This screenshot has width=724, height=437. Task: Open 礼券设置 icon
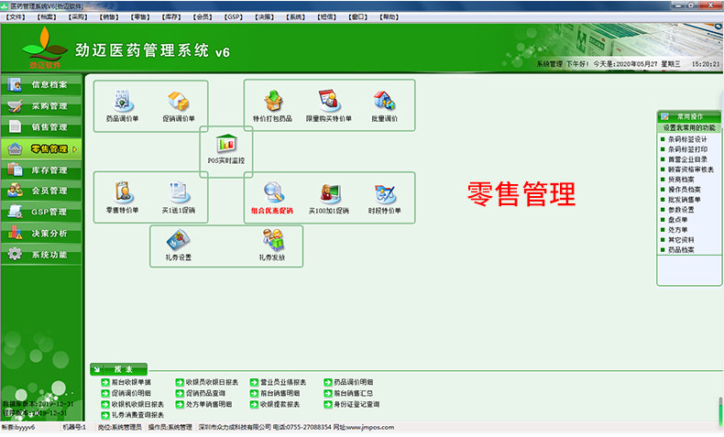[178, 240]
